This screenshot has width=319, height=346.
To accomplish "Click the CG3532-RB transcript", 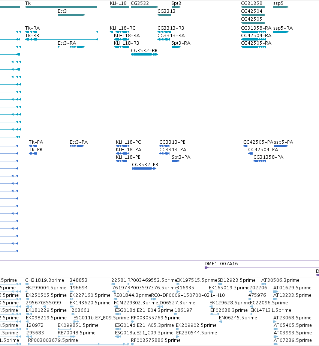I will [145, 54].
